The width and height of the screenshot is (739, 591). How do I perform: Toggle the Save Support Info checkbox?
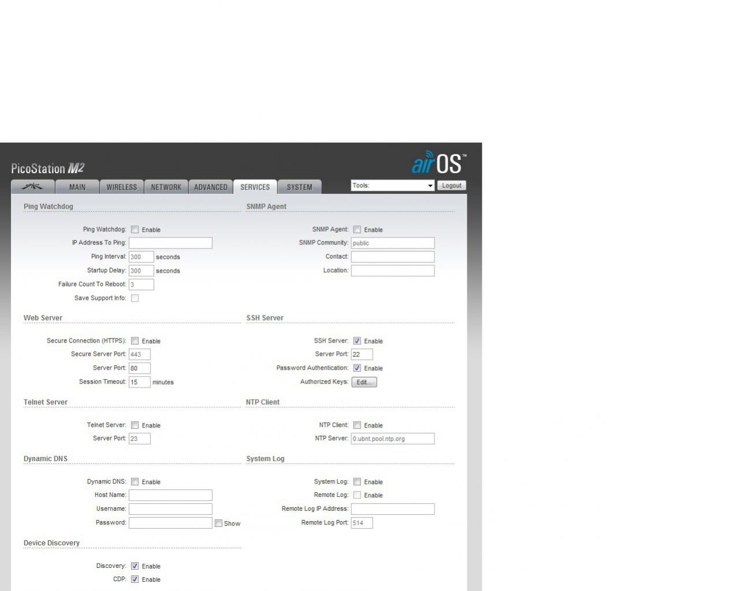point(135,298)
